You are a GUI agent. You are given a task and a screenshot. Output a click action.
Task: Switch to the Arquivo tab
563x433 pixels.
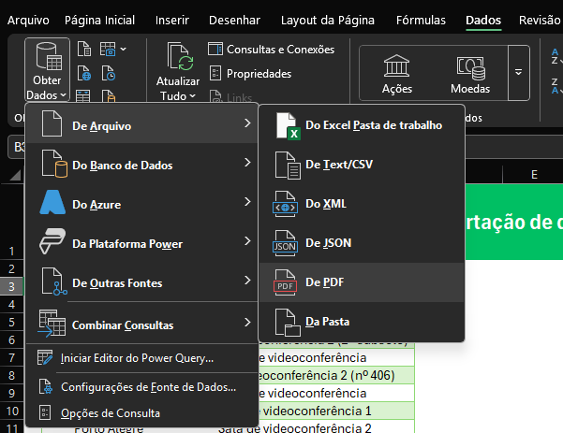28,20
